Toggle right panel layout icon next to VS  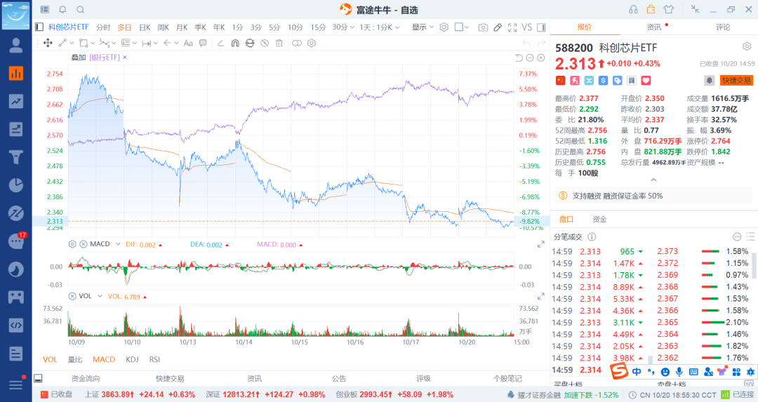tap(541, 27)
